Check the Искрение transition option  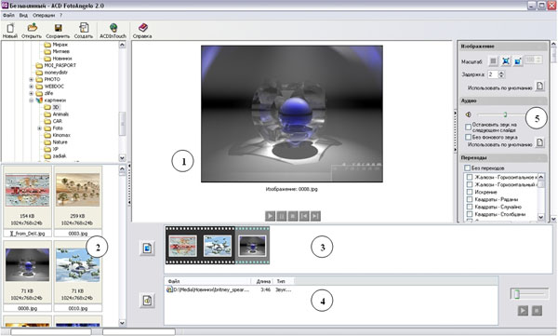[x=470, y=192]
